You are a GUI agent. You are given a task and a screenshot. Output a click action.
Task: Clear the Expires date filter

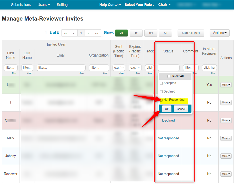[138, 73]
